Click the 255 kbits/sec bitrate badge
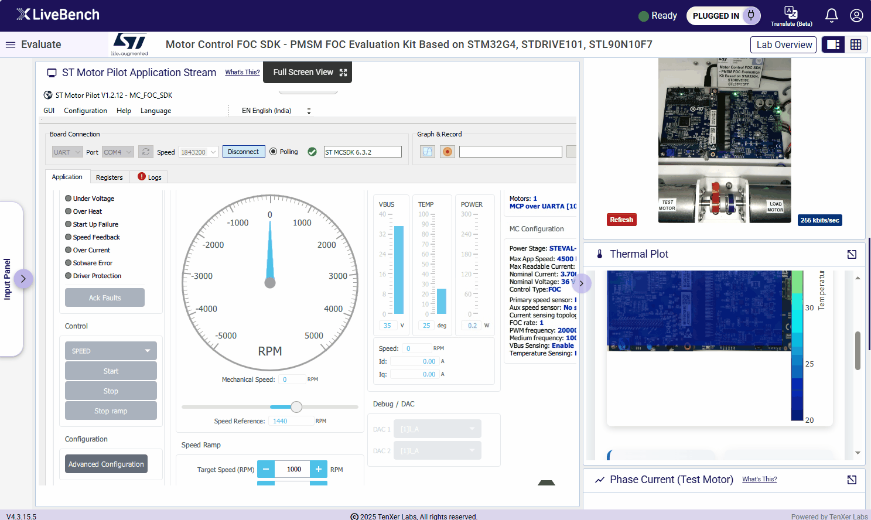 [820, 220]
